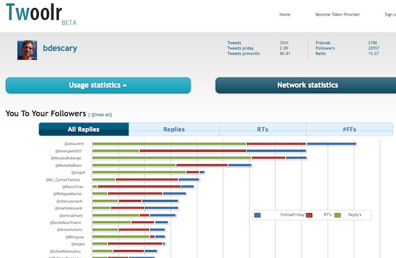Switch to the RTs tab
The width and height of the screenshot is (396, 258).
263,129
